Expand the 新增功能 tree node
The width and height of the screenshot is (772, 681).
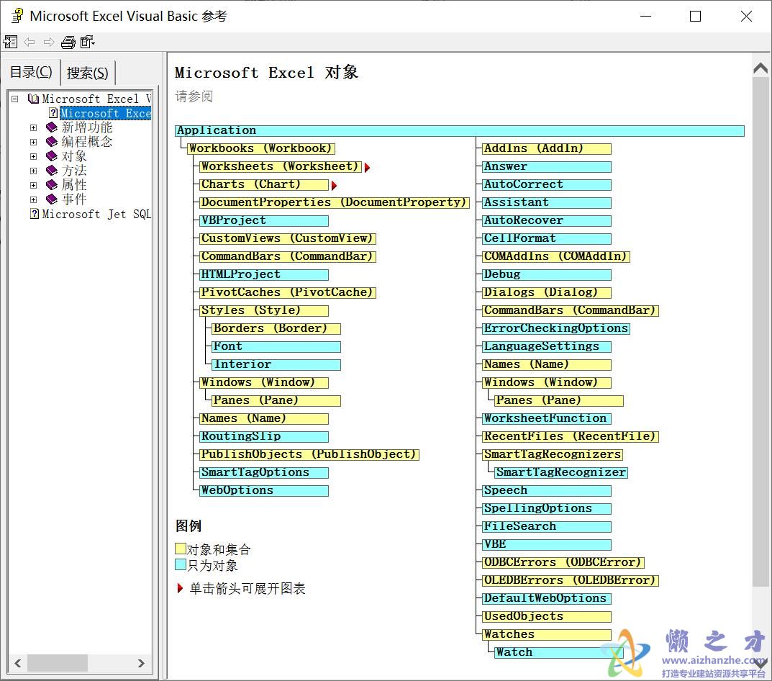(x=34, y=127)
